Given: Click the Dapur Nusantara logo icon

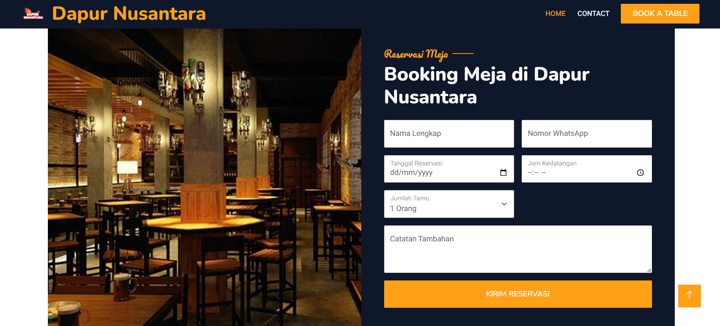Looking at the screenshot, I should tap(33, 14).
